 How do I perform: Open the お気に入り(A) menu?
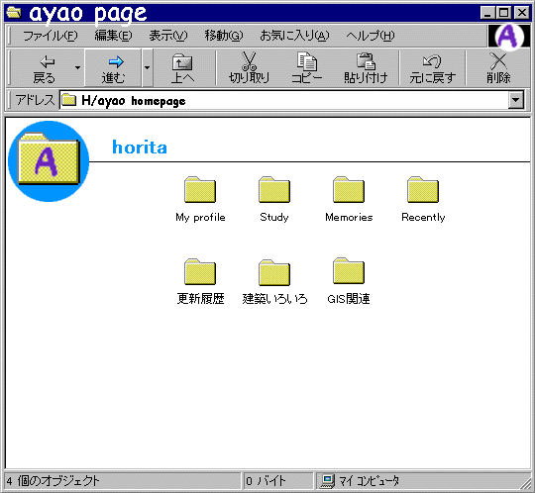pyautogui.click(x=294, y=35)
